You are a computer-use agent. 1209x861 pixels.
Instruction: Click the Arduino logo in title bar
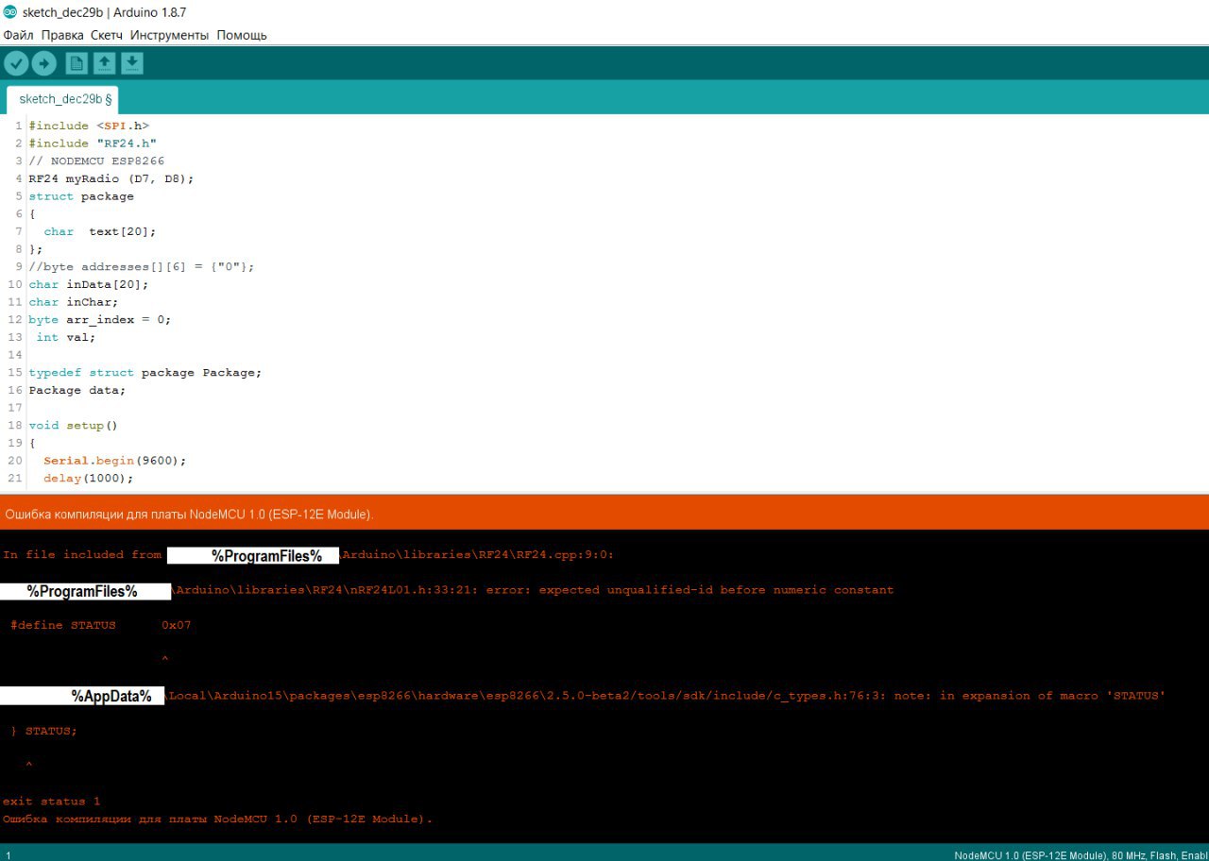coord(10,11)
